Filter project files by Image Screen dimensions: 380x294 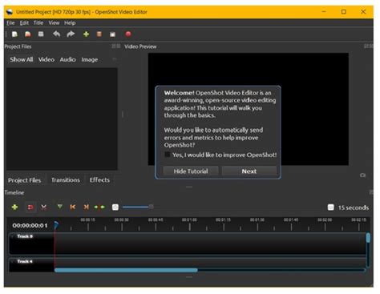[90, 59]
